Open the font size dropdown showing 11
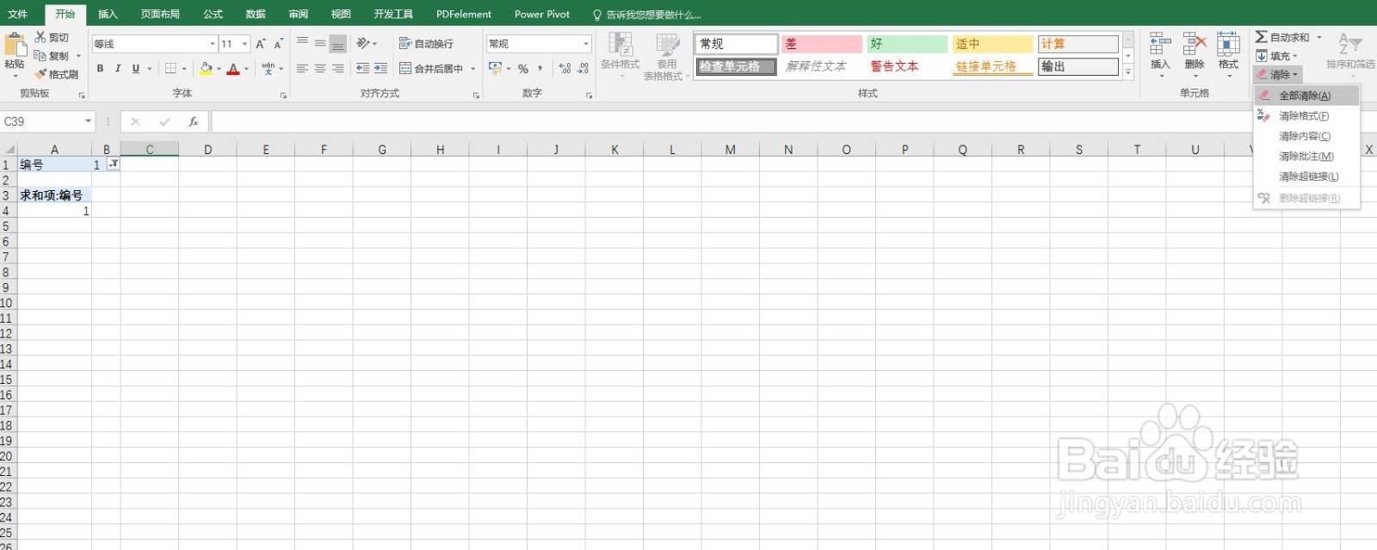The width and height of the screenshot is (1377, 550). (x=244, y=44)
